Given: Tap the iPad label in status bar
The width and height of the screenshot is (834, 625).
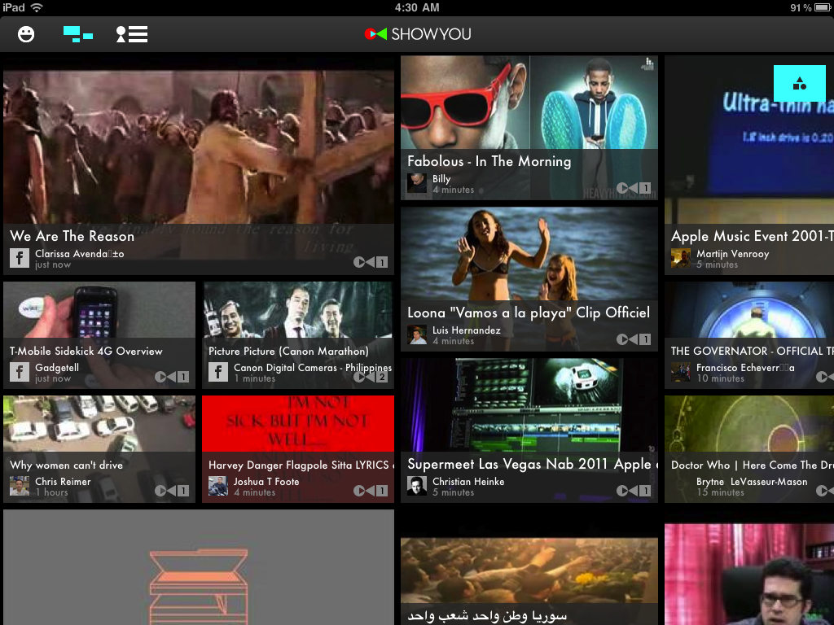Looking at the screenshot, I should (x=14, y=7).
